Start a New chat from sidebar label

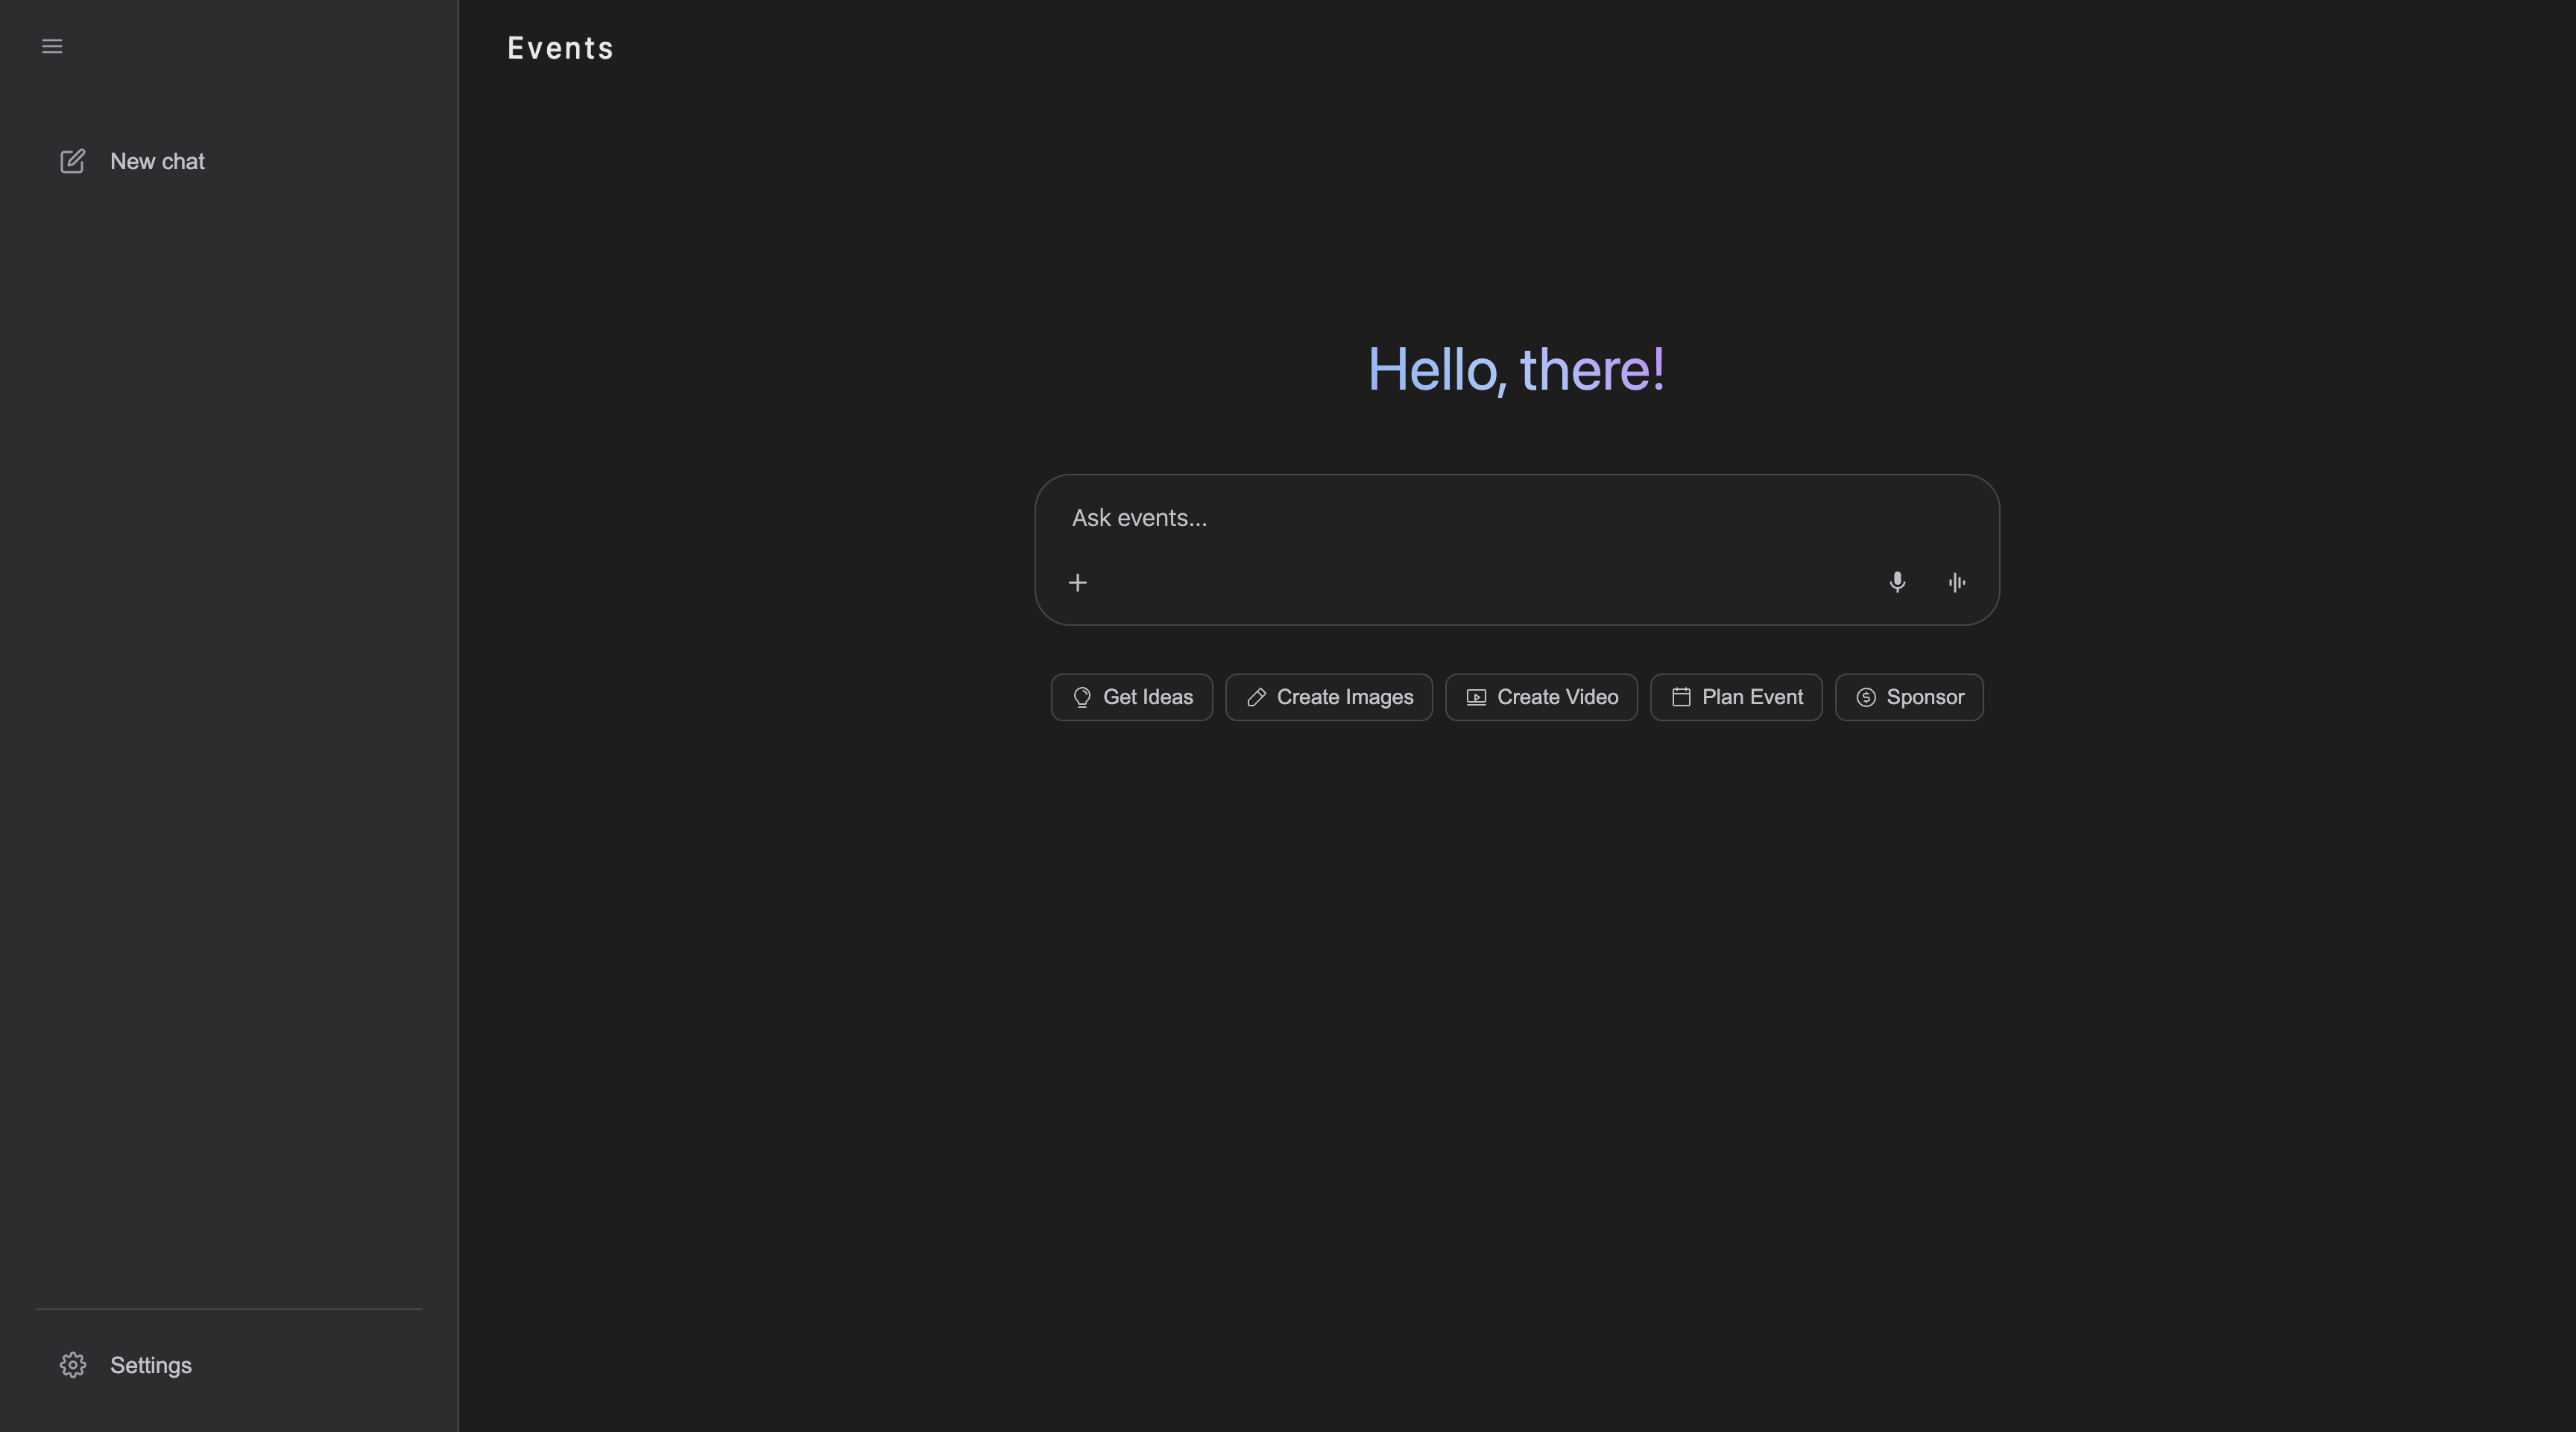(157, 161)
